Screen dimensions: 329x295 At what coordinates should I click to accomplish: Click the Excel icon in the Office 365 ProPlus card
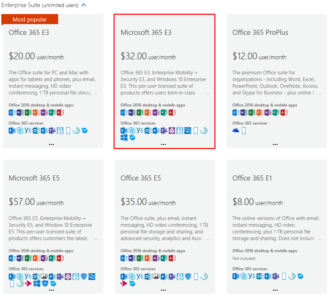251,113
